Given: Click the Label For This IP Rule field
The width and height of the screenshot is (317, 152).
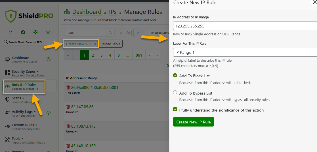Looking at the screenshot, I should coord(245,52).
